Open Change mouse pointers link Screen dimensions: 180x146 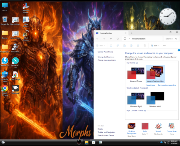pos(107,60)
